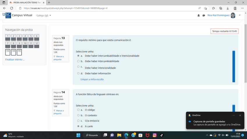Image resolution: width=247 pixels, height=139 pixels.
Task: Go to question 10 in navigation
Action: click(25, 45)
